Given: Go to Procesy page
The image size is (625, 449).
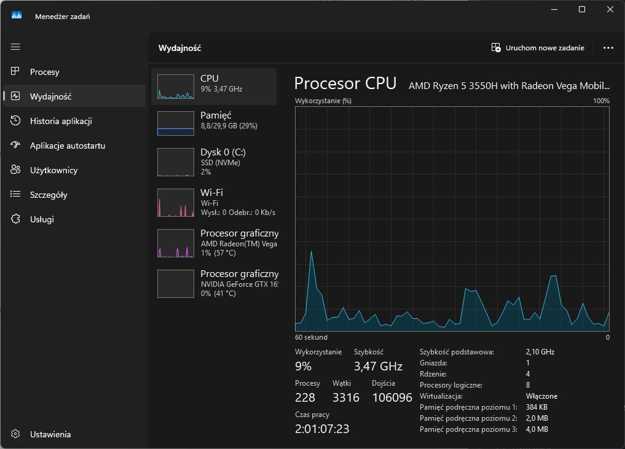Looking at the screenshot, I should [45, 72].
